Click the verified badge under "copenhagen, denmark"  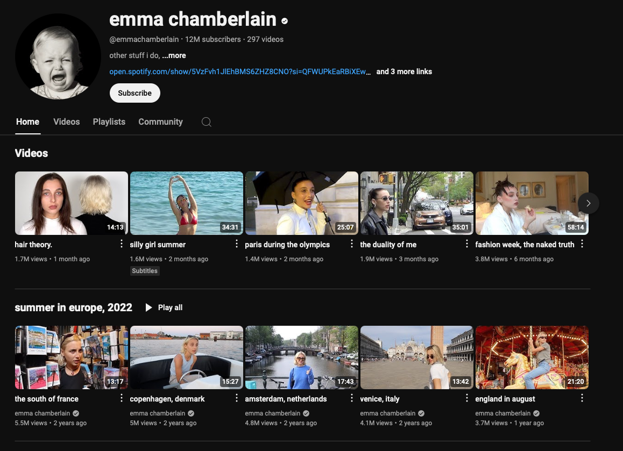pos(190,413)
